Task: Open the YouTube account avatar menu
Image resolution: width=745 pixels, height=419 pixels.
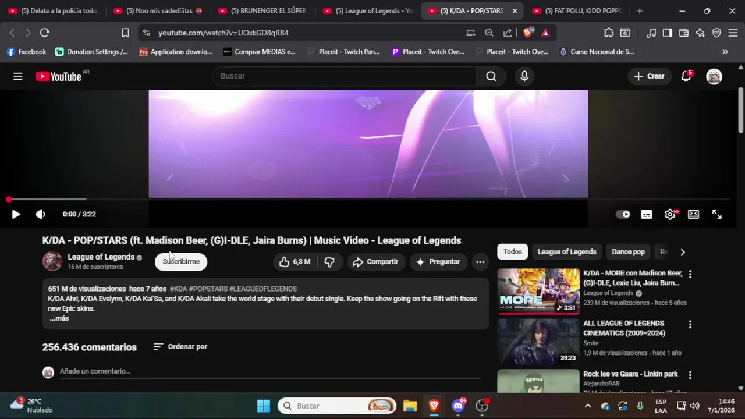Action: pyautogui.click(x=714, y=76)
